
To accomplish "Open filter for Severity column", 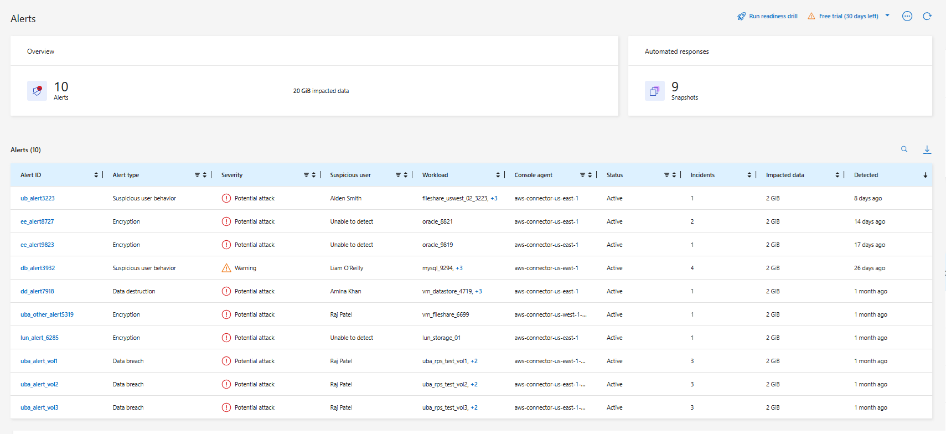I will click(306, 175).
